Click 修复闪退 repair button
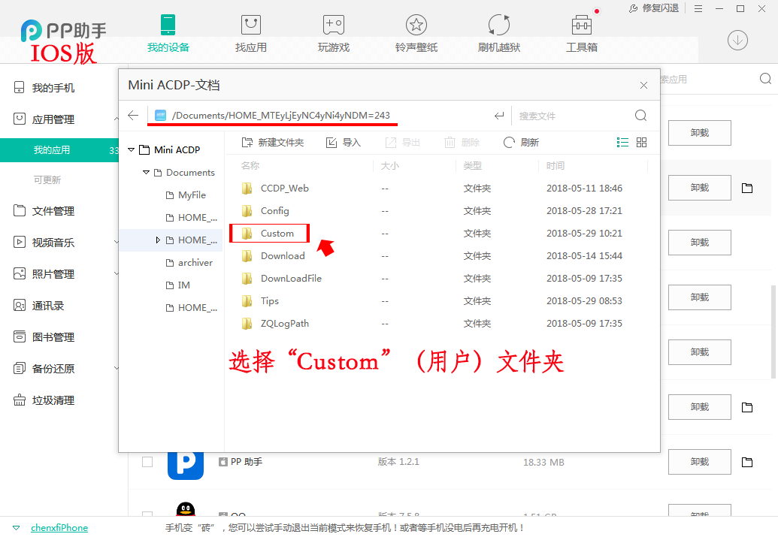Viewport: 778px width, 540px height. [653, 8]
